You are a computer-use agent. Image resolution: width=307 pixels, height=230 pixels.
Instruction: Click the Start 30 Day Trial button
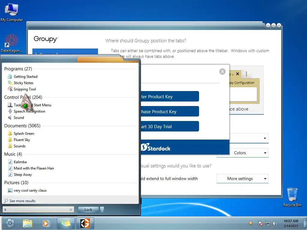point(170,127)
